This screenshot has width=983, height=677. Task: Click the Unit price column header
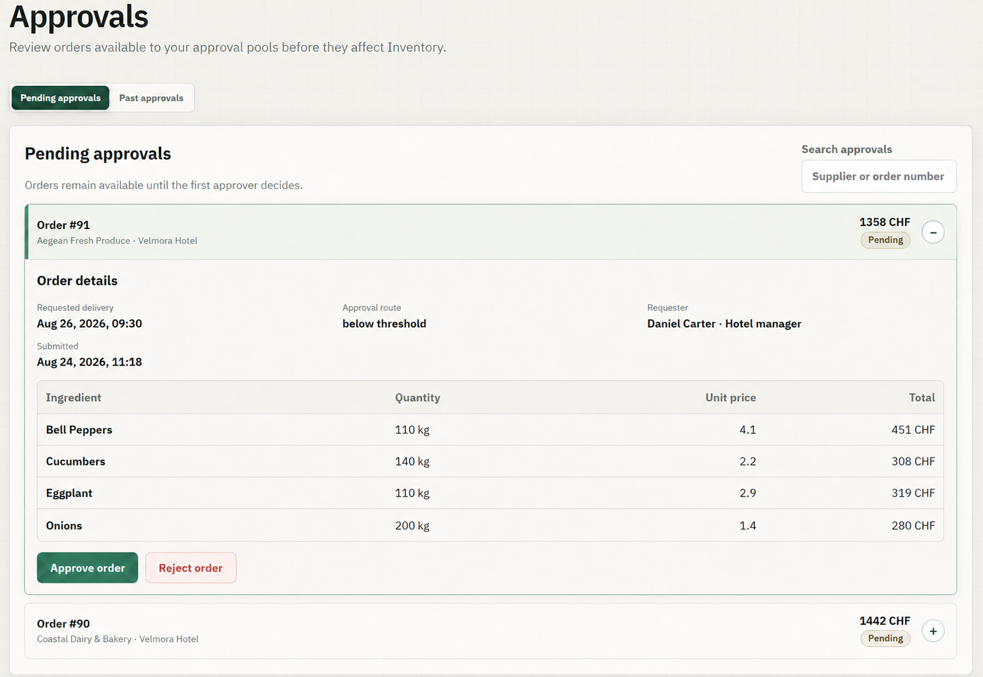[731, 398]
